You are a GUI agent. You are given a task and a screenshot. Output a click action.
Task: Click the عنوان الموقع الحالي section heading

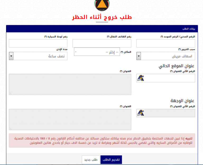(x=177, y=66)
